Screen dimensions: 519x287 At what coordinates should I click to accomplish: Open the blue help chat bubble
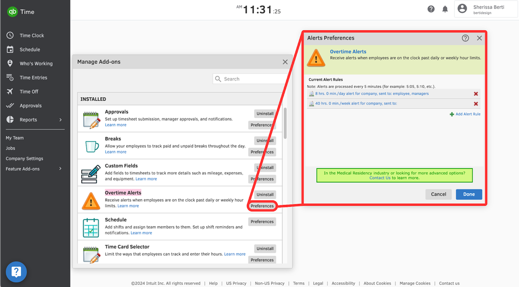coord(16,272)
